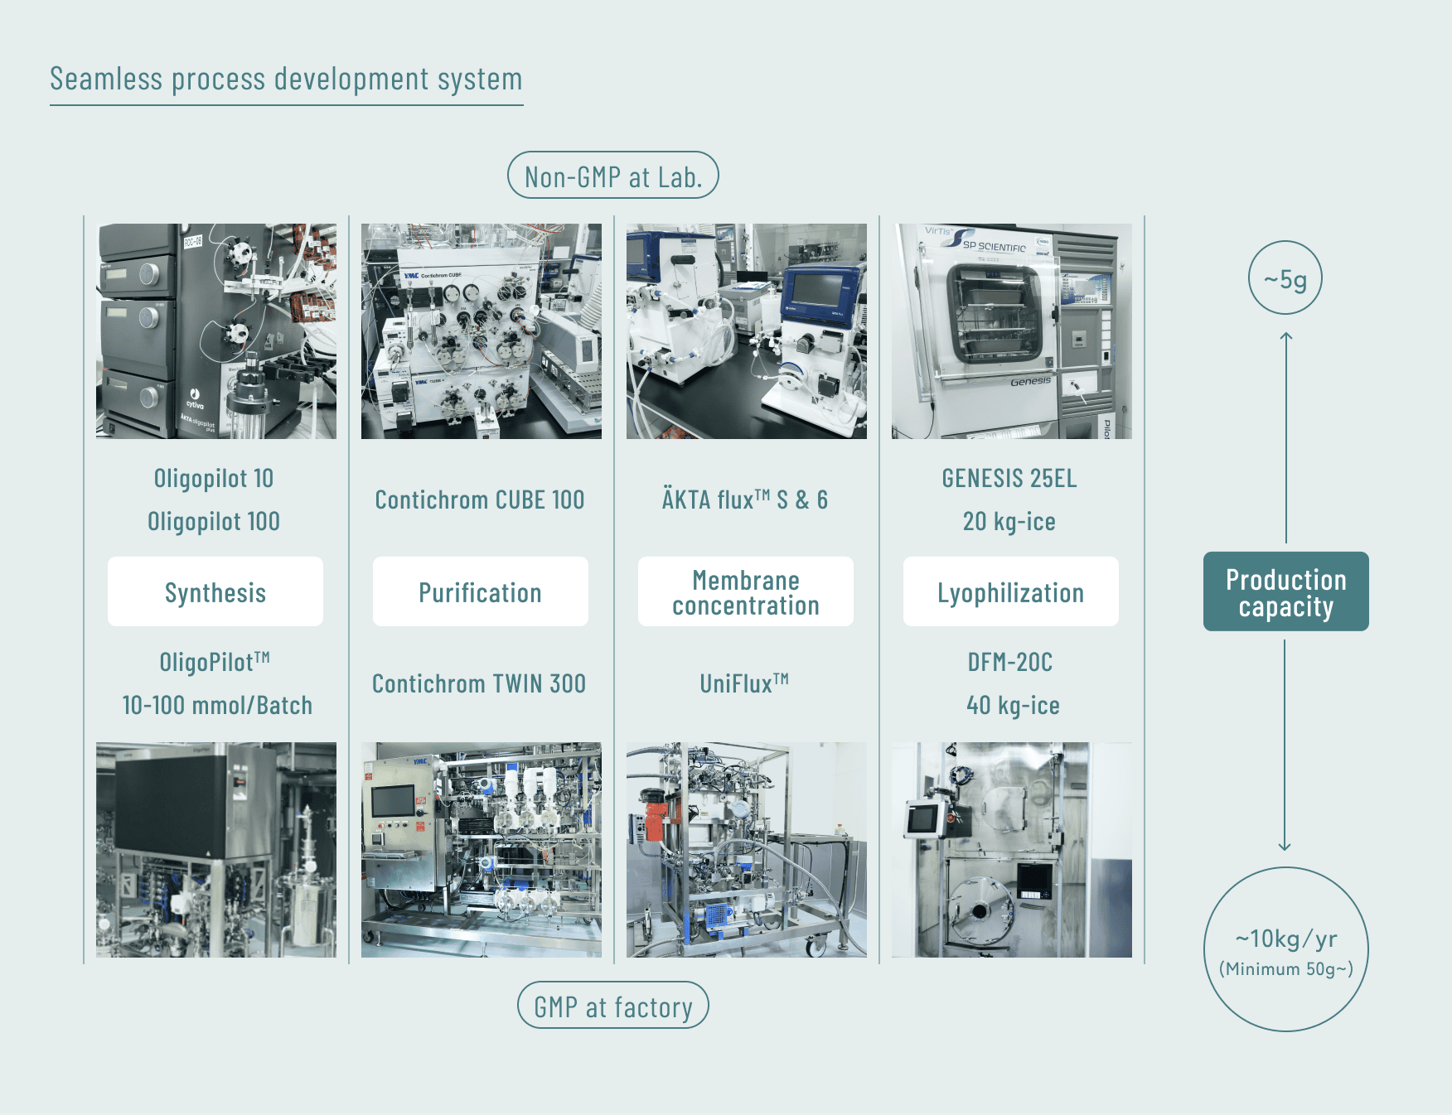Click the Oligopilot 10 text

point(214,479)
